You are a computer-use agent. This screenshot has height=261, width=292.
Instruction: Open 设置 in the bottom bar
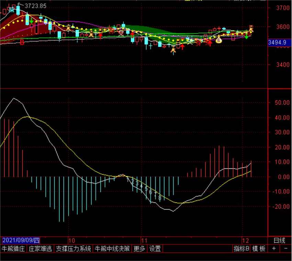(x=155, y=249)
